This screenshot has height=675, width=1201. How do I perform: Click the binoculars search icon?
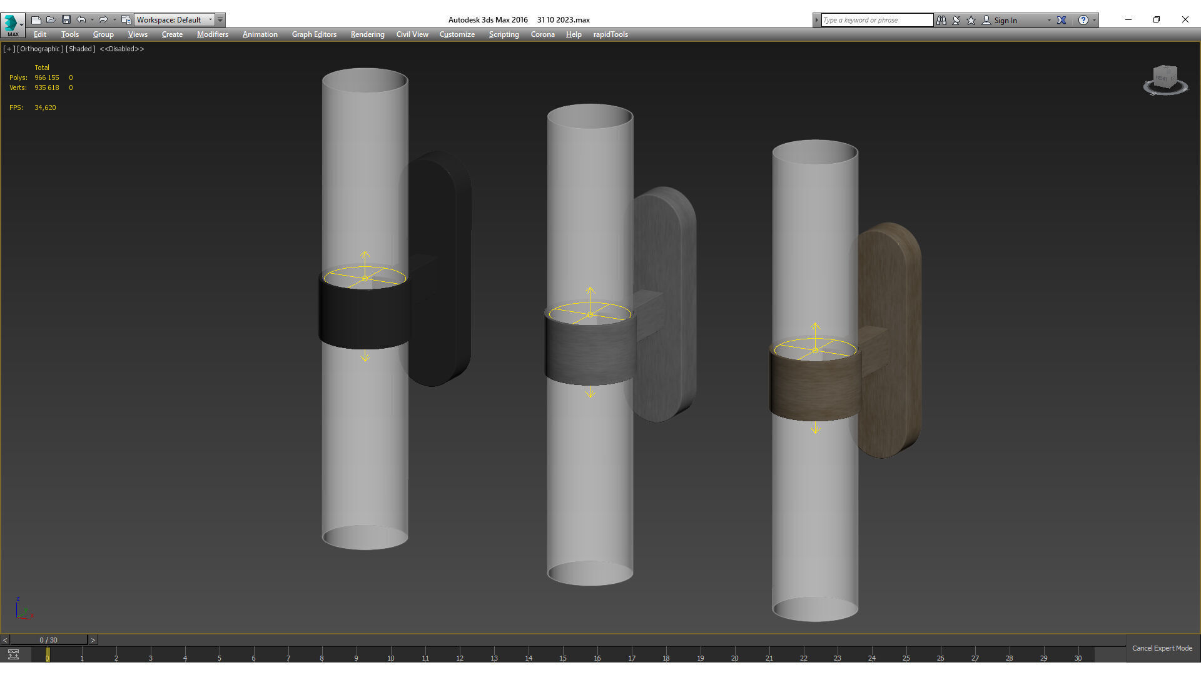coord(941,20)
